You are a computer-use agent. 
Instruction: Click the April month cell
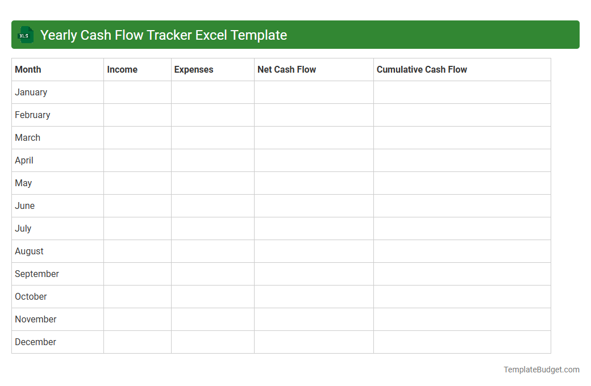24,160
